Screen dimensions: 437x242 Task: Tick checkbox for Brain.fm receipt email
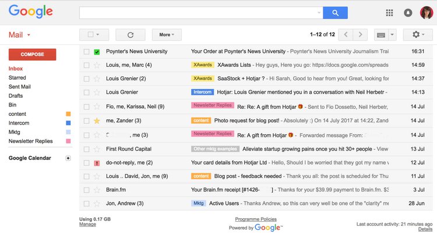point(86,190)
